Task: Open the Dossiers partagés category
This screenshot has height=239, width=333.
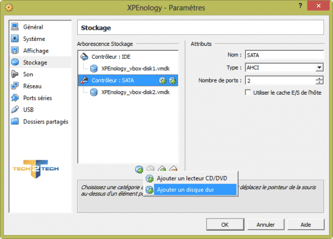Action: tap(41, 122)
